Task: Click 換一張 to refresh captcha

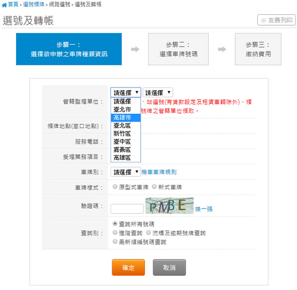Action: (x=204, y=209)
